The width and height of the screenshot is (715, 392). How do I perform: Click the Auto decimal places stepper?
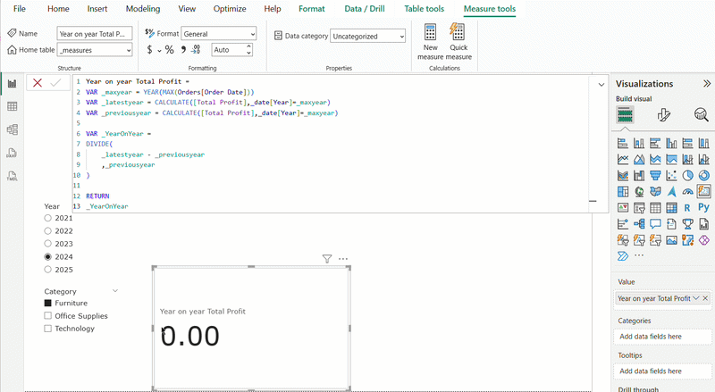point(248,50)
